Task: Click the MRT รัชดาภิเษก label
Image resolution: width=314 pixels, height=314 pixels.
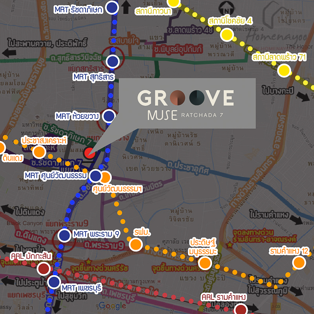Action: (79, 9)
